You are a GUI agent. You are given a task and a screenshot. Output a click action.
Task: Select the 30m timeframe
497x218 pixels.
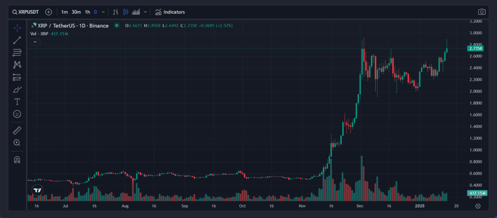click(x=76, y=12)
